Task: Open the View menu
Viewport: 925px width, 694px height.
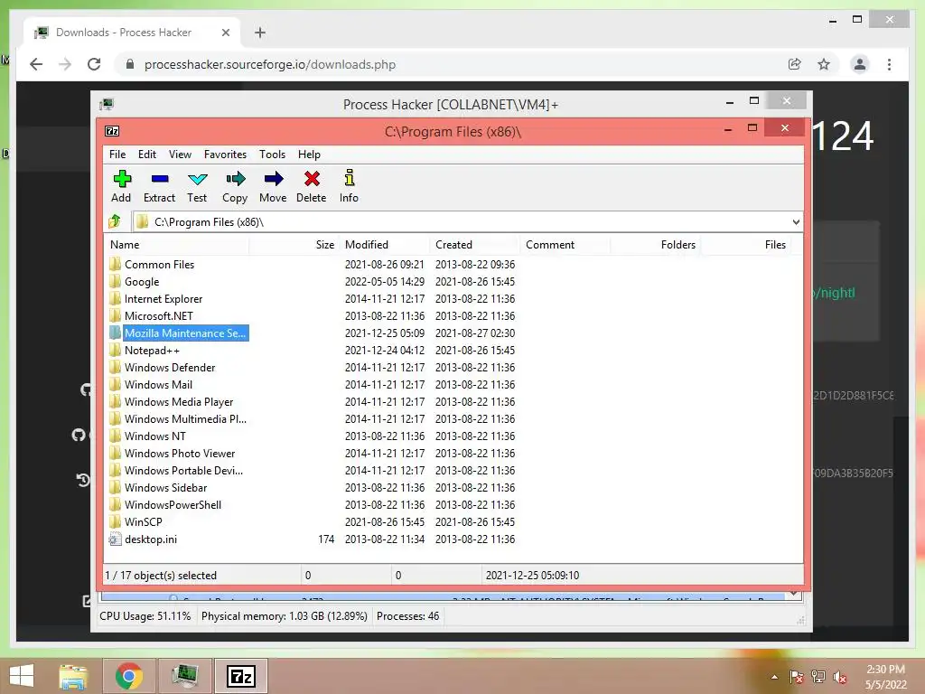Action: click(x=180, y=154)
